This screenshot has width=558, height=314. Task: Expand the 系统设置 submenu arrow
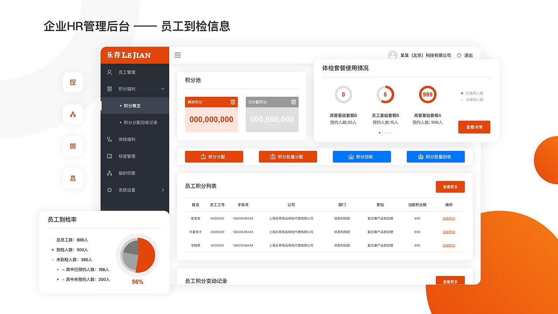point(163,190)
